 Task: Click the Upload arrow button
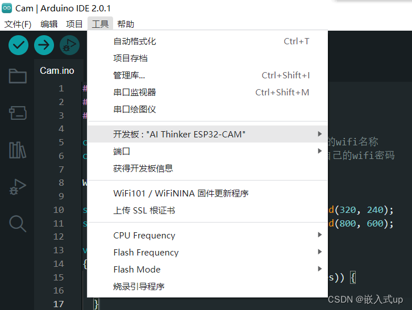coord(44,45)
